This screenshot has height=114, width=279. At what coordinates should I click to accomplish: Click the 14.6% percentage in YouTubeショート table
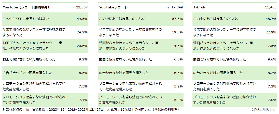click(x=177, y=46)
